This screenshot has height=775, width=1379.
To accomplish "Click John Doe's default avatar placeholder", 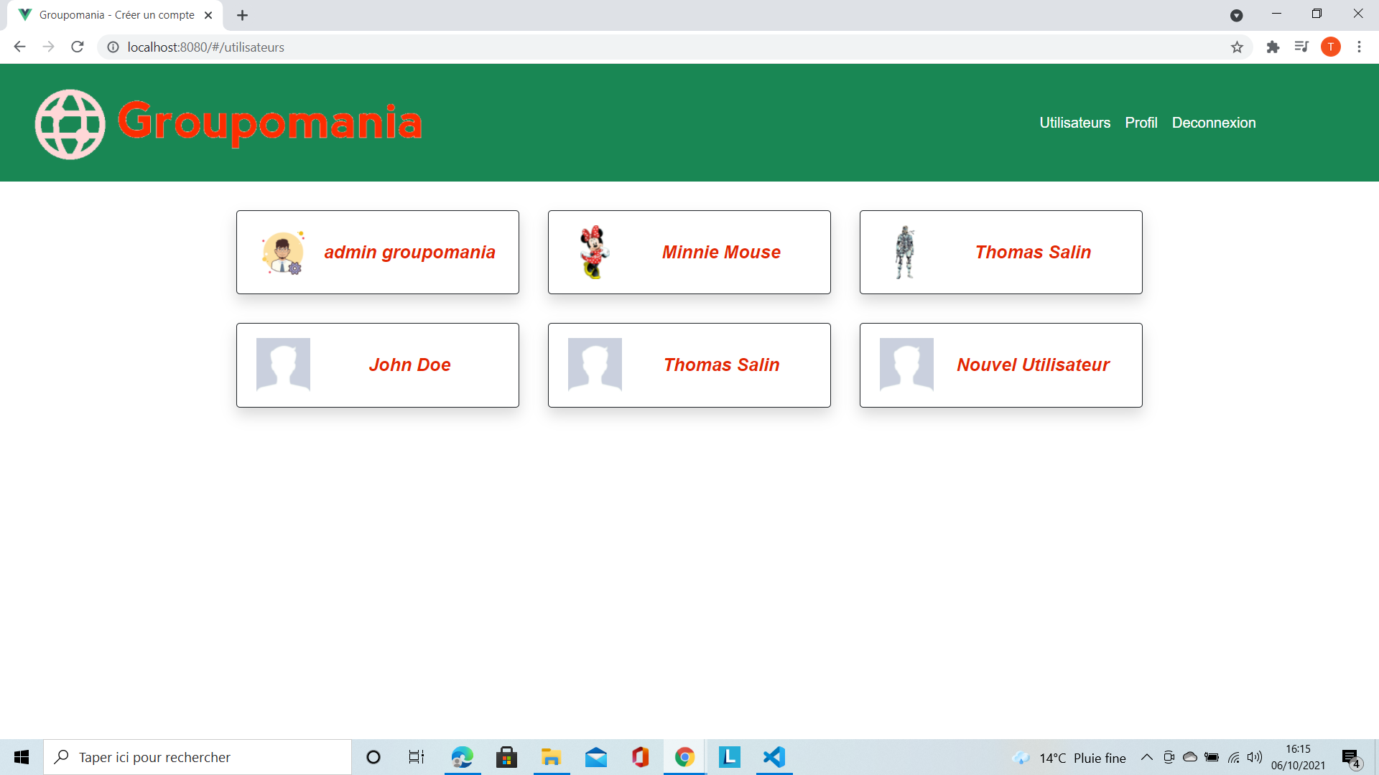I will pos(283,365).
